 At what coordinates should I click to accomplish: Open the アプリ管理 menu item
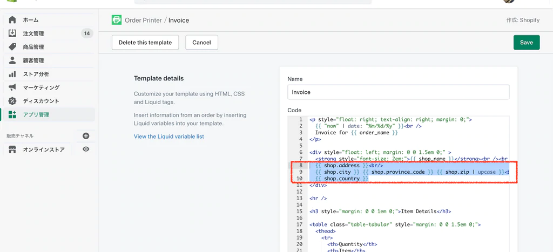(36, 114)
